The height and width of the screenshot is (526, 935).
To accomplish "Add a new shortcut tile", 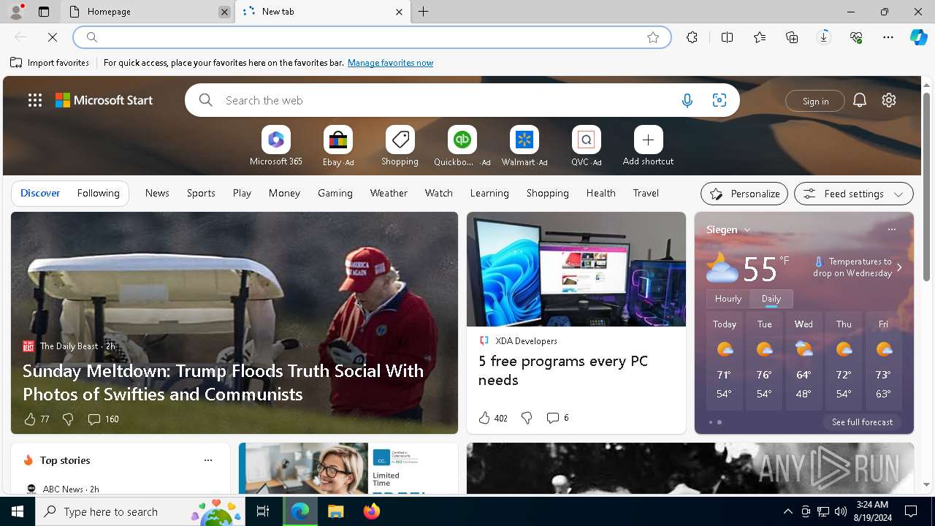I will (x=648, y=146).
